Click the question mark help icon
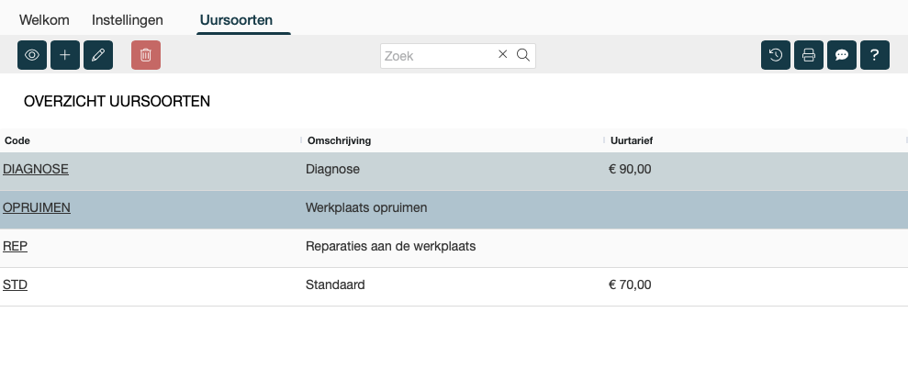The height and width of the screenshot is (368, 908). (x=875, y=55)
